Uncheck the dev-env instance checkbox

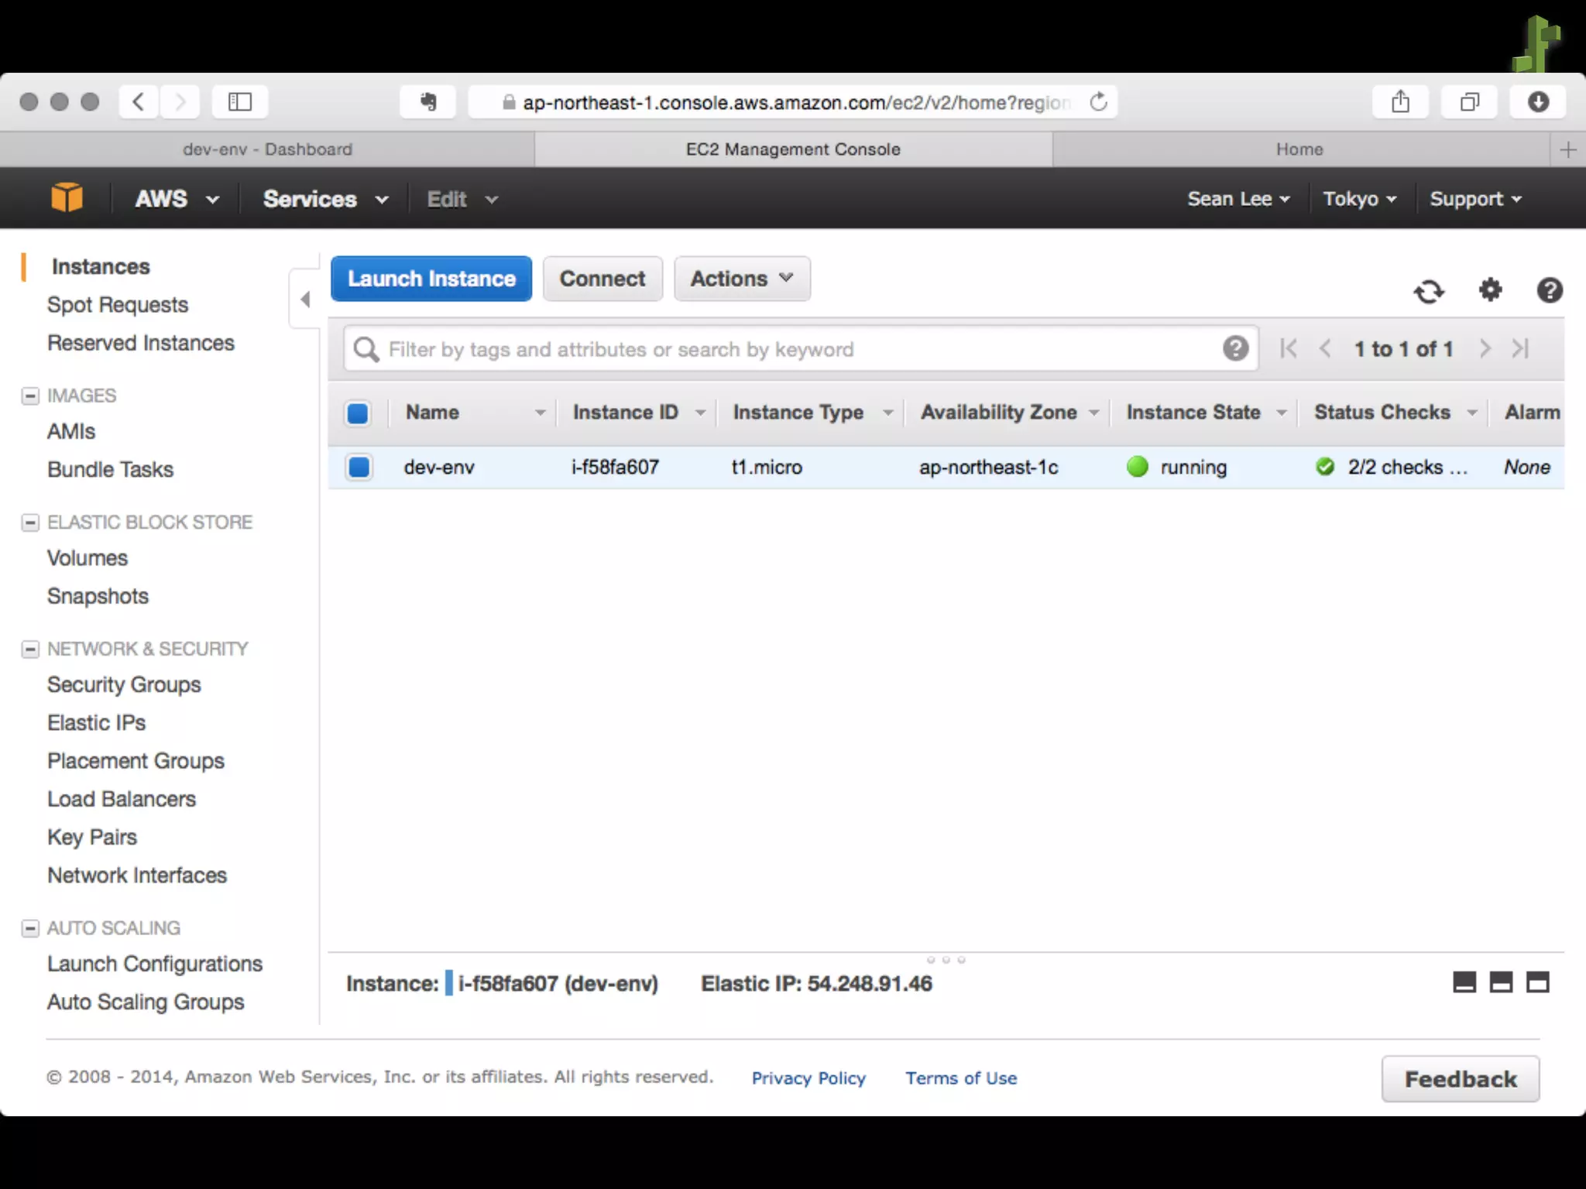[x=359, y=468]
